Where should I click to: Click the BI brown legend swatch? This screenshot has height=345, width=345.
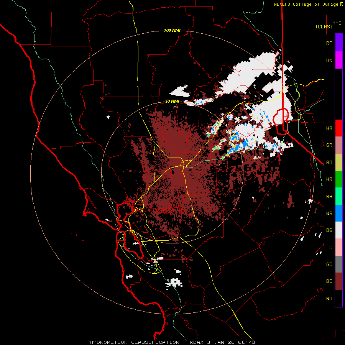click(x=338, y=281)
